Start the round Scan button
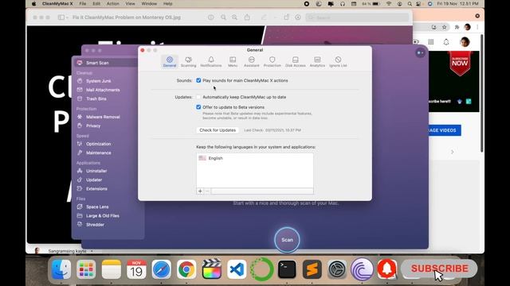 pyautogui.click(x=287, y=240)
